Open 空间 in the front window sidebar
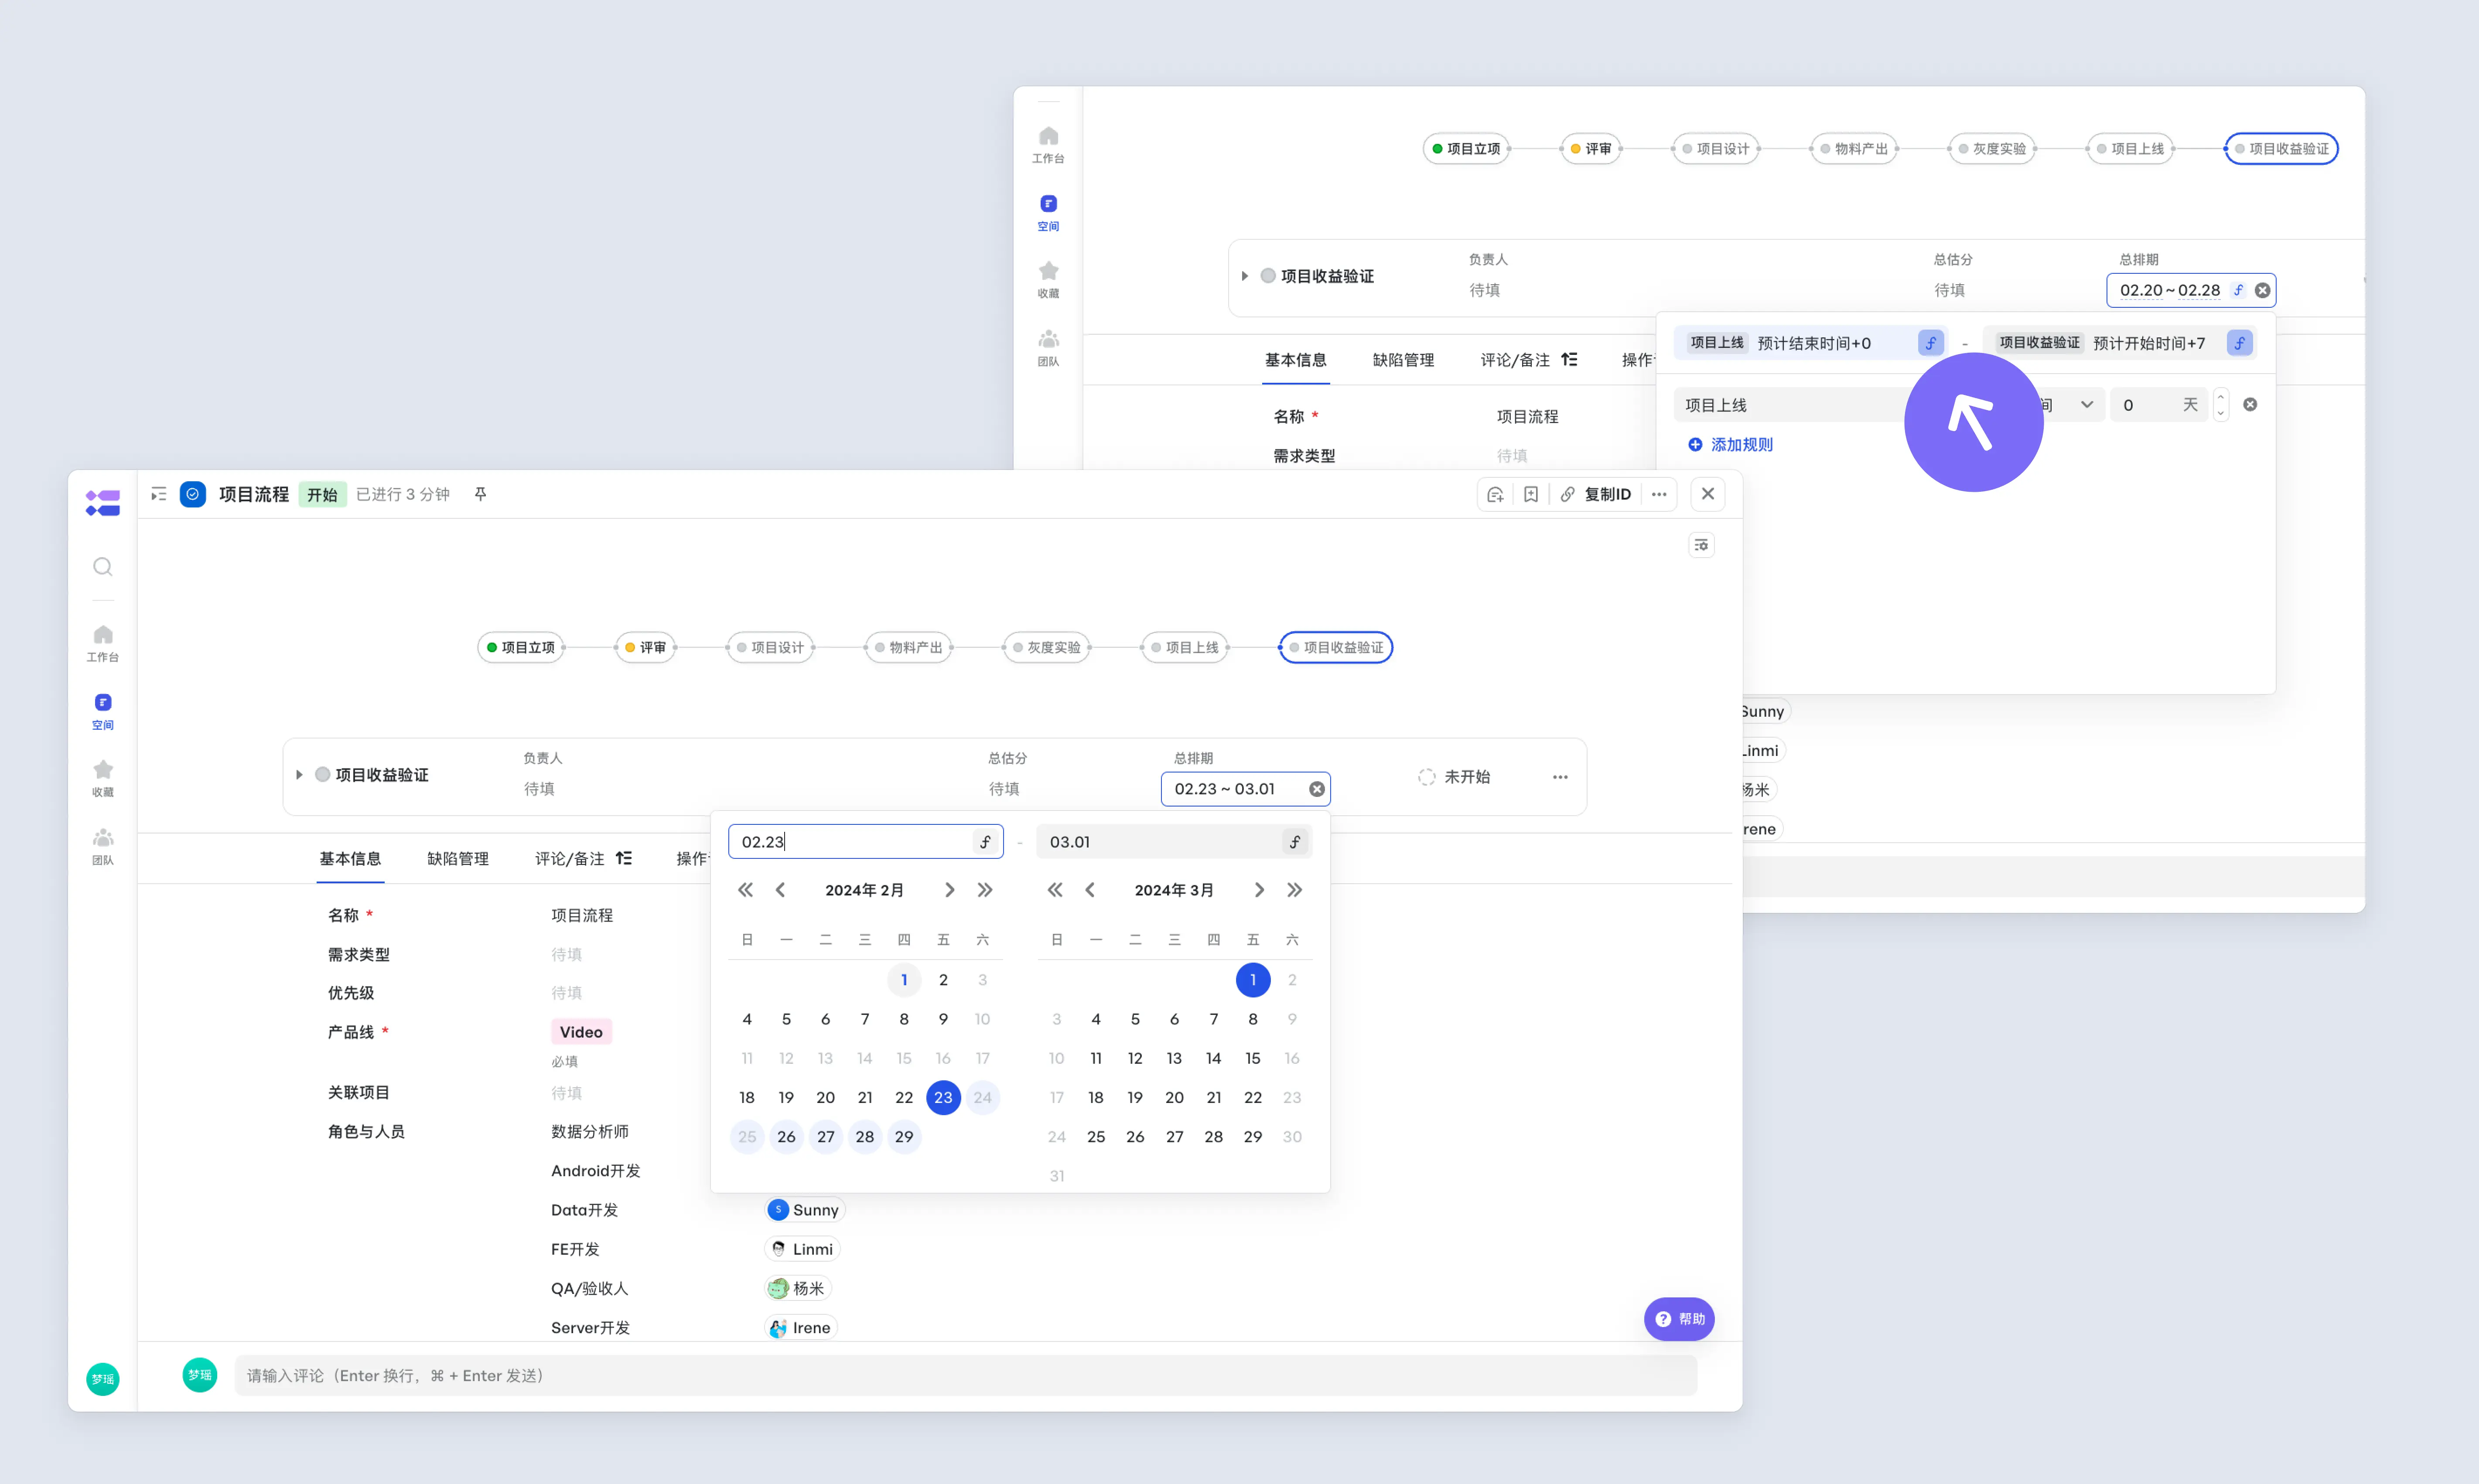Image resolution: width=2479 pixels, height=1484 pixels. pyautogui.click(x=103, y=711)
